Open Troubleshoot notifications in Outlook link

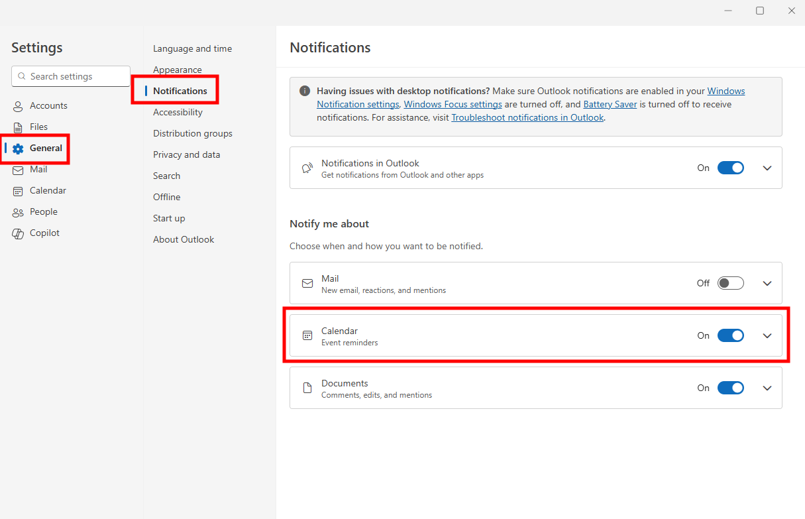click(527, 117)
